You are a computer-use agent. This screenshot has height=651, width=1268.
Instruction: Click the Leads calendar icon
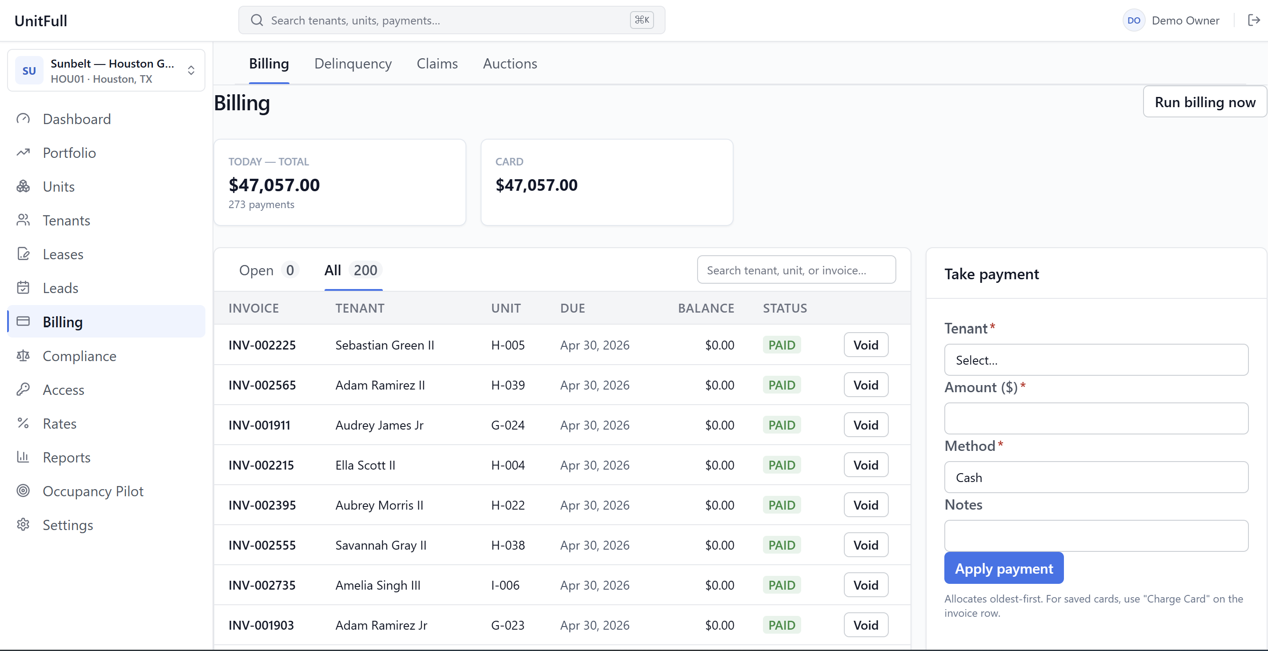(x=23, y=288)
